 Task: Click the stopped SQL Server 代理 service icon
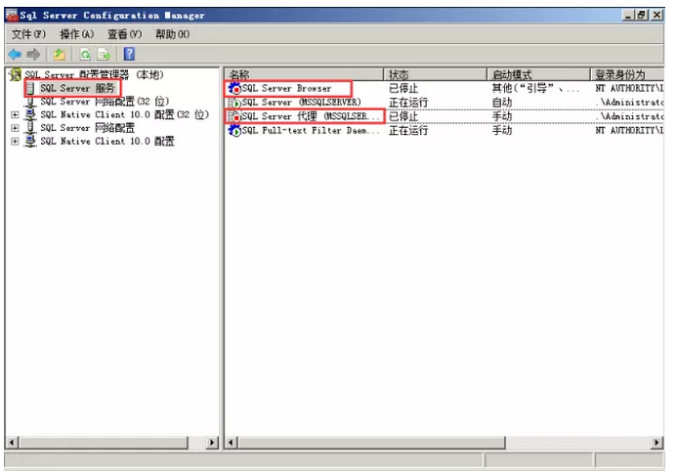pyautogui.click(x=234, y=116)
